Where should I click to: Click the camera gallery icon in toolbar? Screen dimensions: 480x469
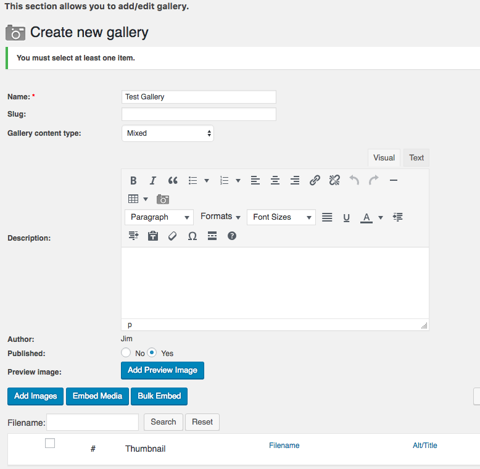click(163, 199)
